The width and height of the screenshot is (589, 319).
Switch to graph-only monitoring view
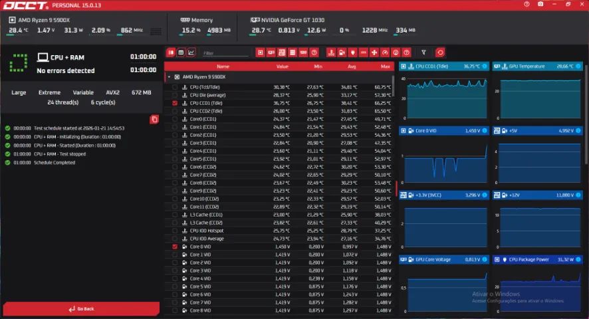(191, 53)
